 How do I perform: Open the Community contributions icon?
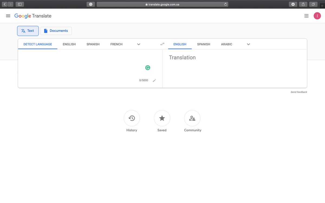point(192,118)
